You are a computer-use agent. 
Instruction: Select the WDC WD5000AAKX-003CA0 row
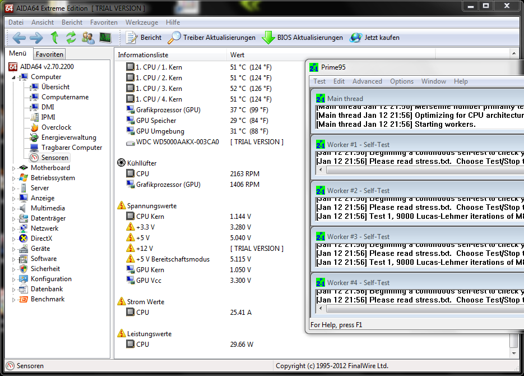tap(205, 142)
